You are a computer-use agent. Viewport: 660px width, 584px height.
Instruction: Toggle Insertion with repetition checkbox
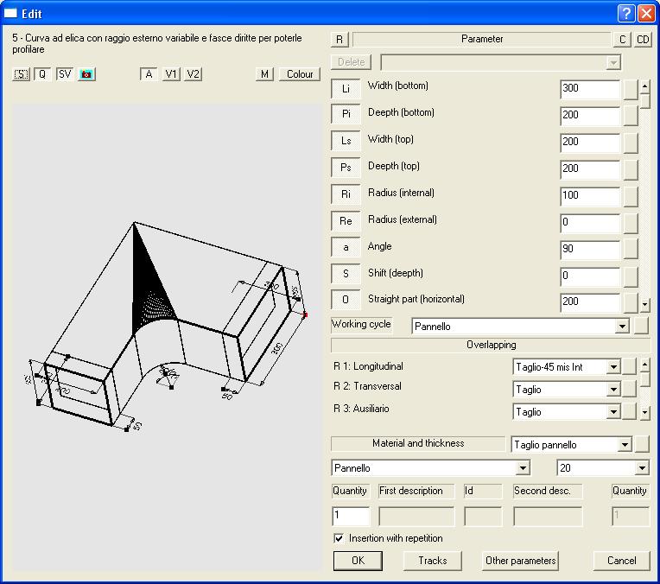click(339, 538)
